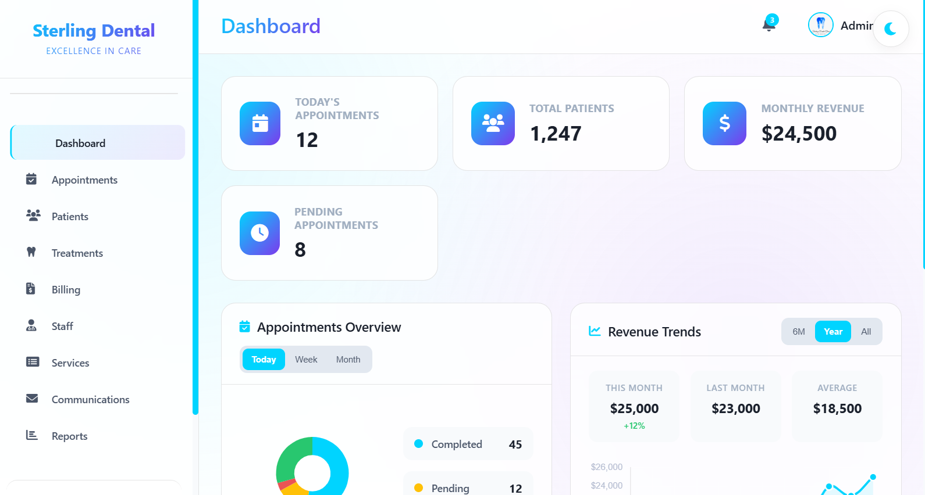Click the Completed legend entry
This screenshot has height=495, width=925.
click(468, 444)
